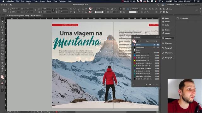The height and width of the screenshot is (113, 202).
Task: Select the Scissors tool
Action: click(2, 51)
